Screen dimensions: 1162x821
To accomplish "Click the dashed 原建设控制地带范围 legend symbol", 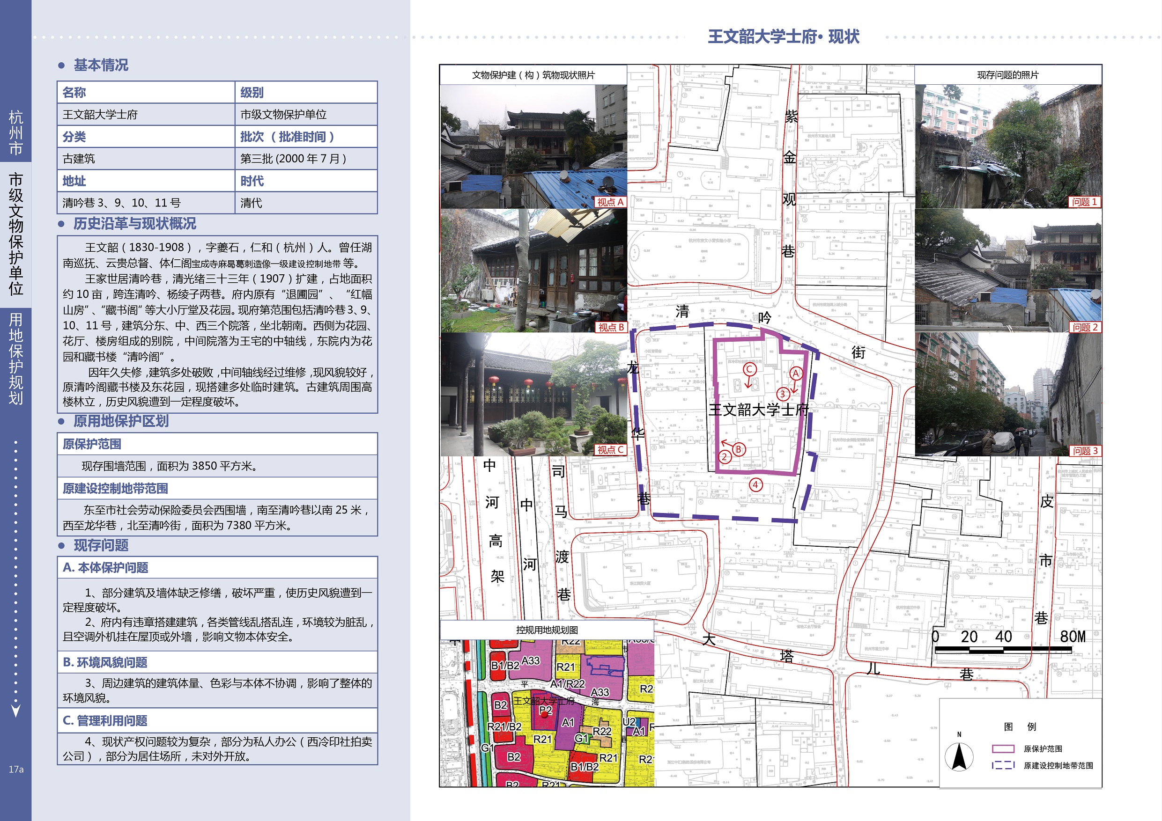I will point(1003,765).
